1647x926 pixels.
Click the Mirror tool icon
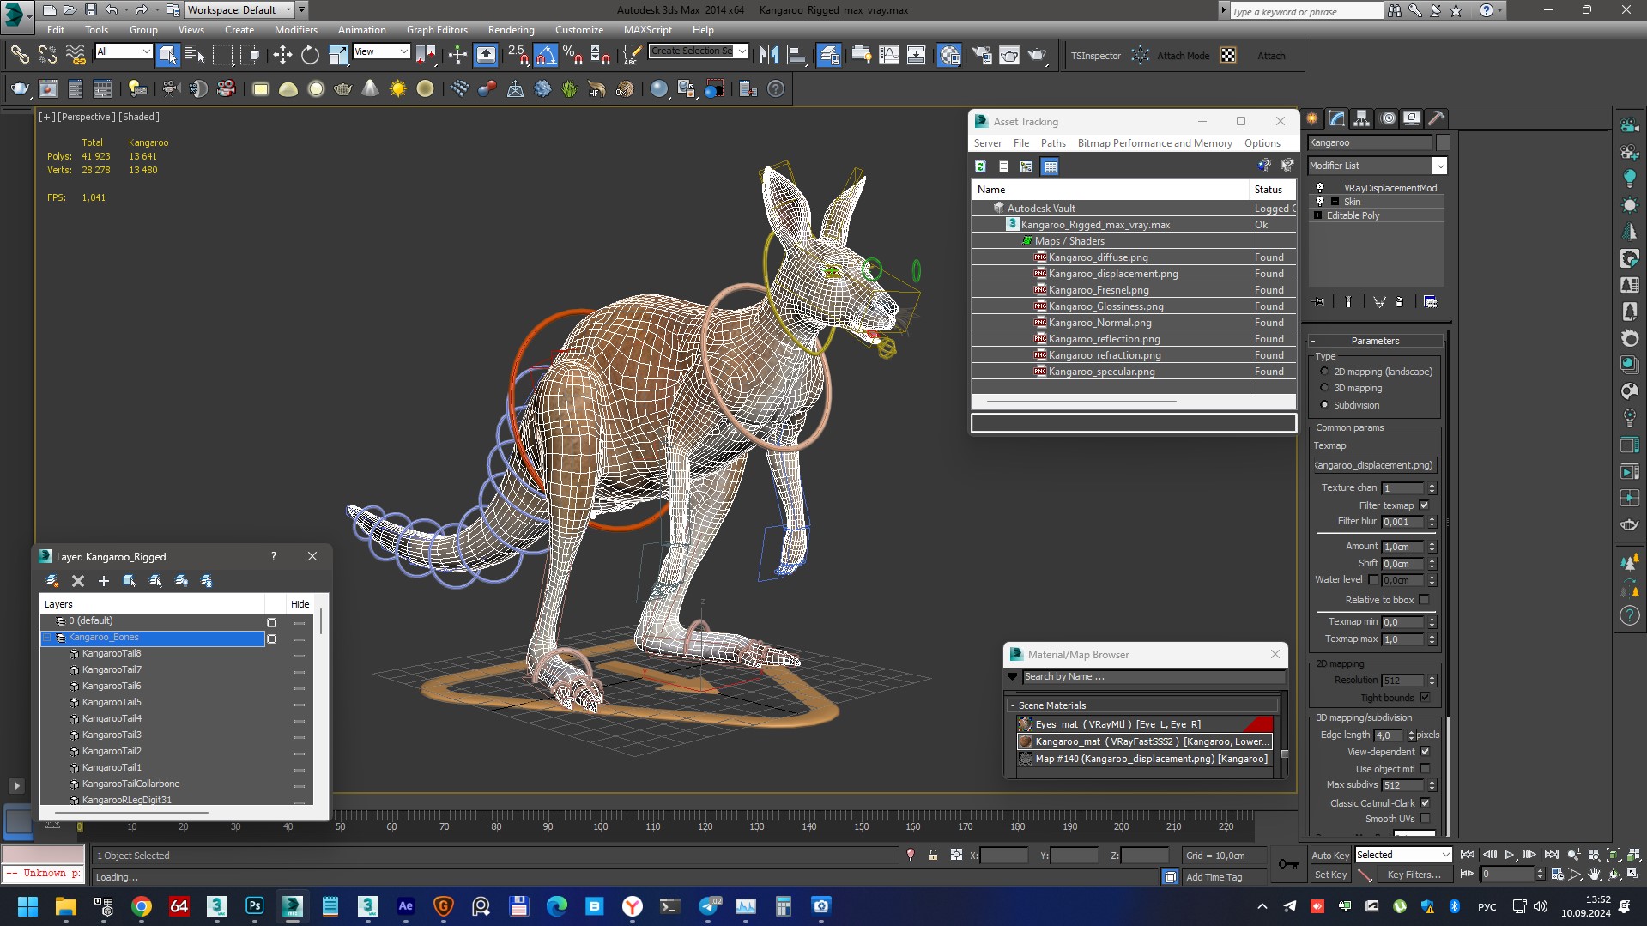769,55
